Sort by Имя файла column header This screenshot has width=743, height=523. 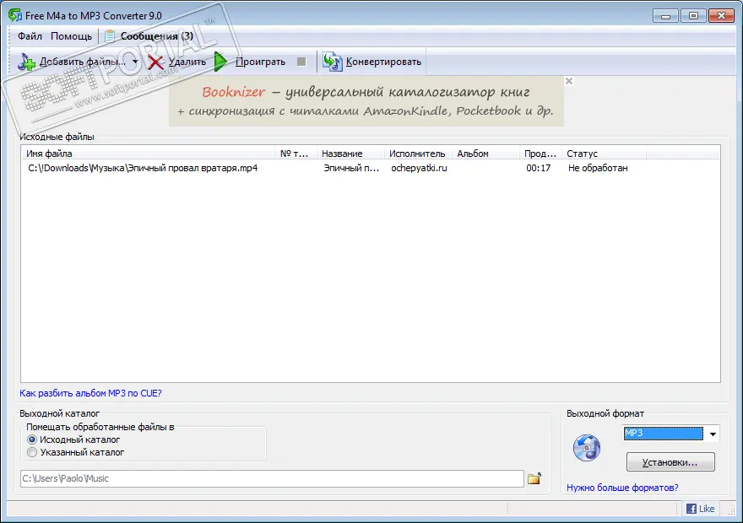coord(148,154)
